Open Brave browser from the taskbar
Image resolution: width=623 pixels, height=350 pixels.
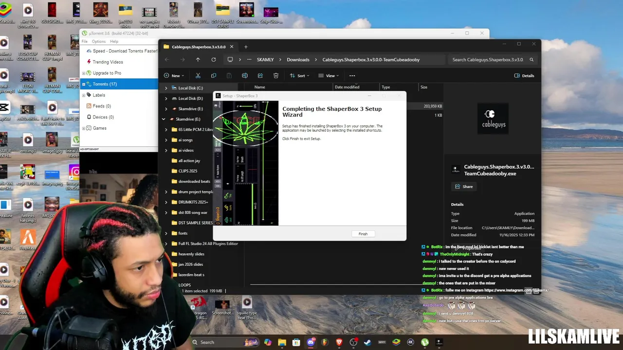click(339, 342)
